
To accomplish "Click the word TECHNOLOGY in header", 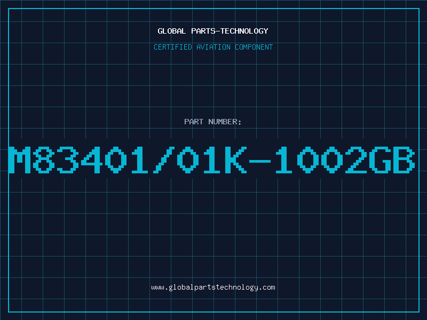I will pos(244,31).
